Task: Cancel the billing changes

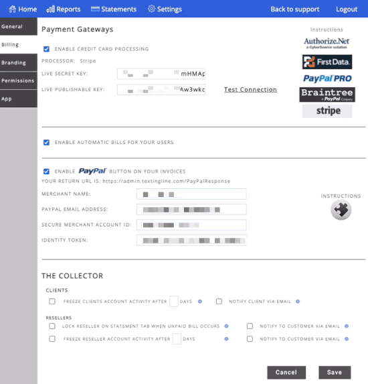Action: click(286, 373)
